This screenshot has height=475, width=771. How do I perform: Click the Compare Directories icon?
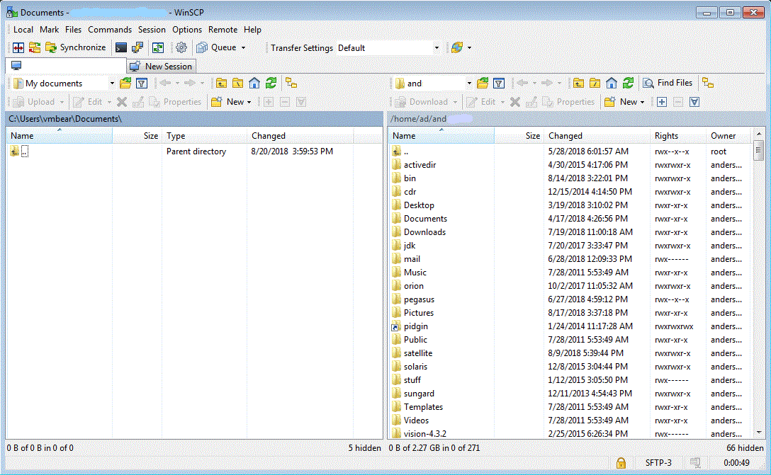coord(18,47)
